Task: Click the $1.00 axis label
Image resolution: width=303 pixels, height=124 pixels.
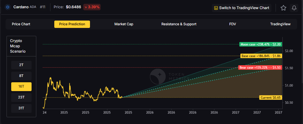Action: point(289,85)
